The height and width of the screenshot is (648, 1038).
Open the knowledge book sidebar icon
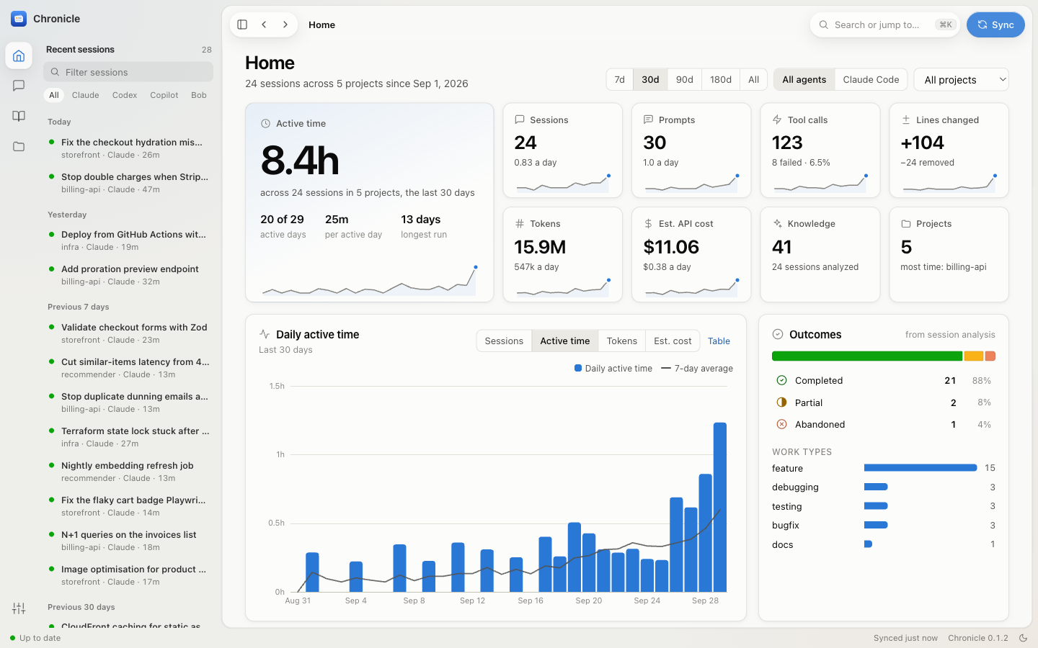click(19, 116)
